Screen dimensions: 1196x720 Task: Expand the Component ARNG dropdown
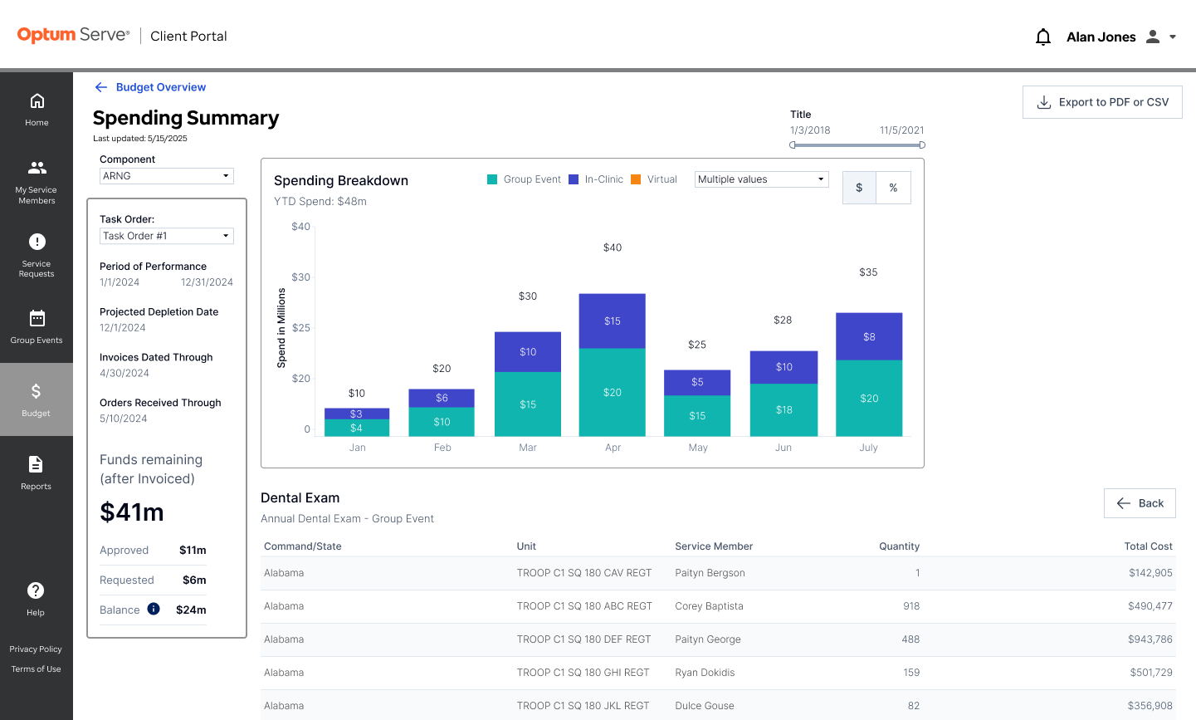click(x=167, y=176)
